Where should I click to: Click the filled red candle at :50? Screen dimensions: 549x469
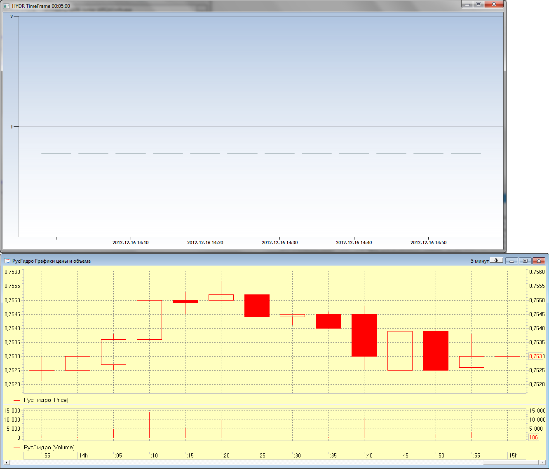point(436,351)
